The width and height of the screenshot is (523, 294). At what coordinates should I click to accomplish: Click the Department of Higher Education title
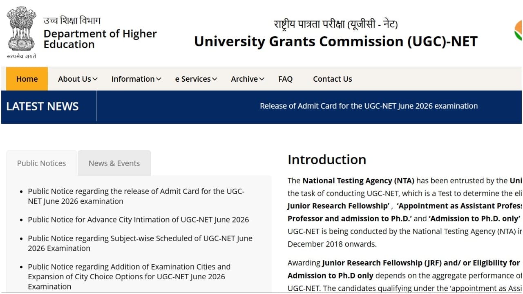pos(100,39)
